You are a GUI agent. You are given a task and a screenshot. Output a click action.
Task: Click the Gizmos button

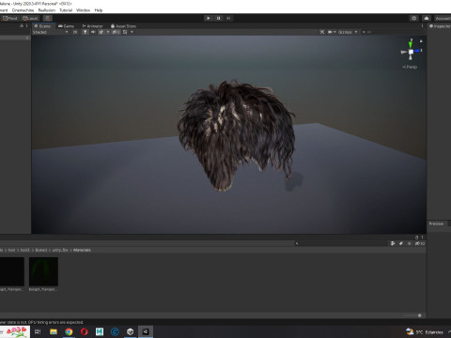click(345, 32)
